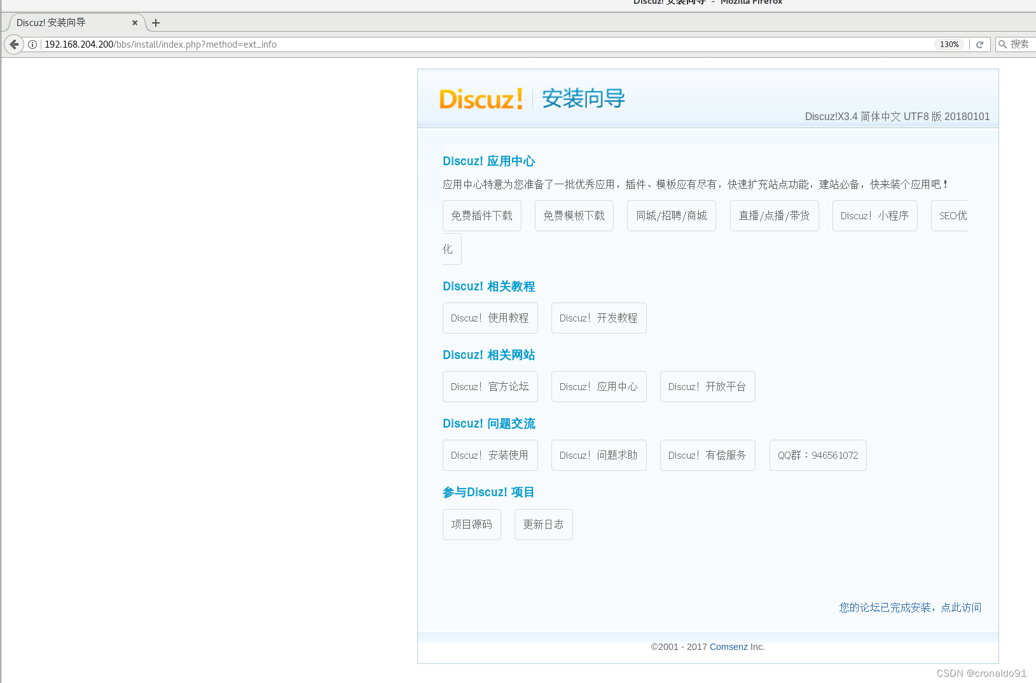The width and height of the screenshot is (1036, 683).
Task: Click the Discuz! 应用中心 section heading
Action: click(489, 161)
